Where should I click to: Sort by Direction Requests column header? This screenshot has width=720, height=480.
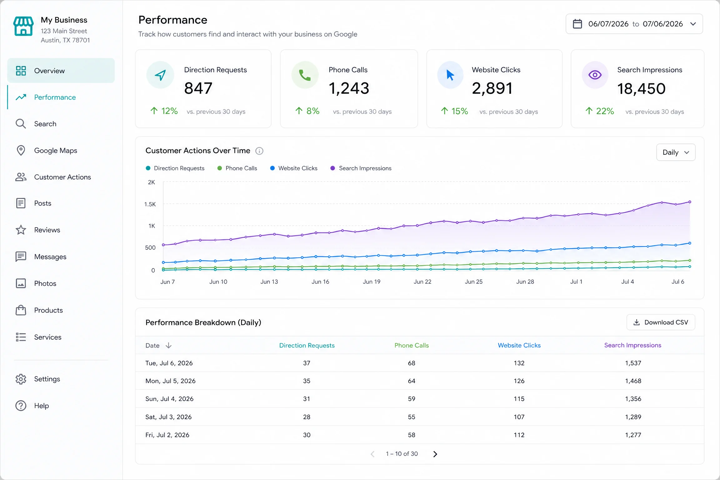307,345
